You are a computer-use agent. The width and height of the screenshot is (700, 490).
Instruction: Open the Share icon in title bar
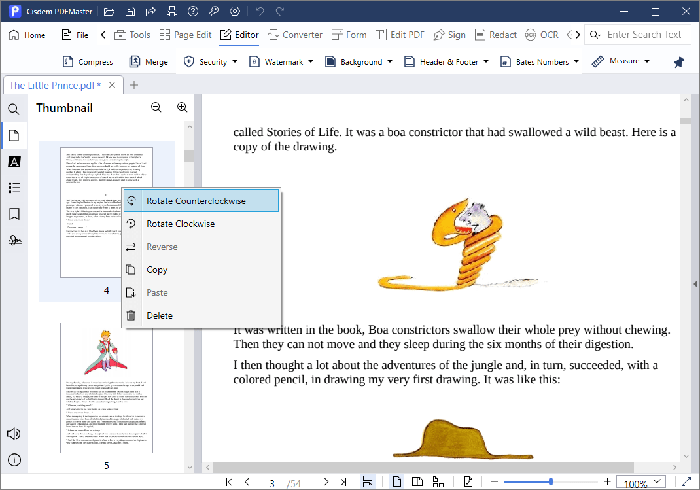150,11
